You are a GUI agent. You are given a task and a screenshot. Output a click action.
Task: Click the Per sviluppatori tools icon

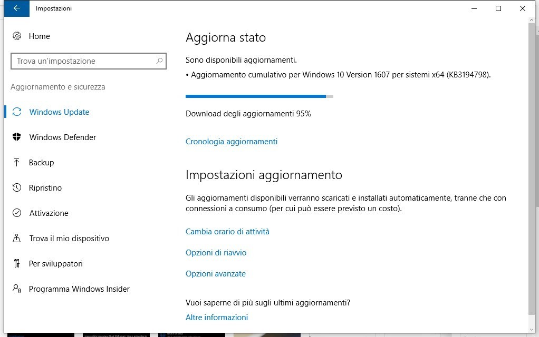click(17, 264)
